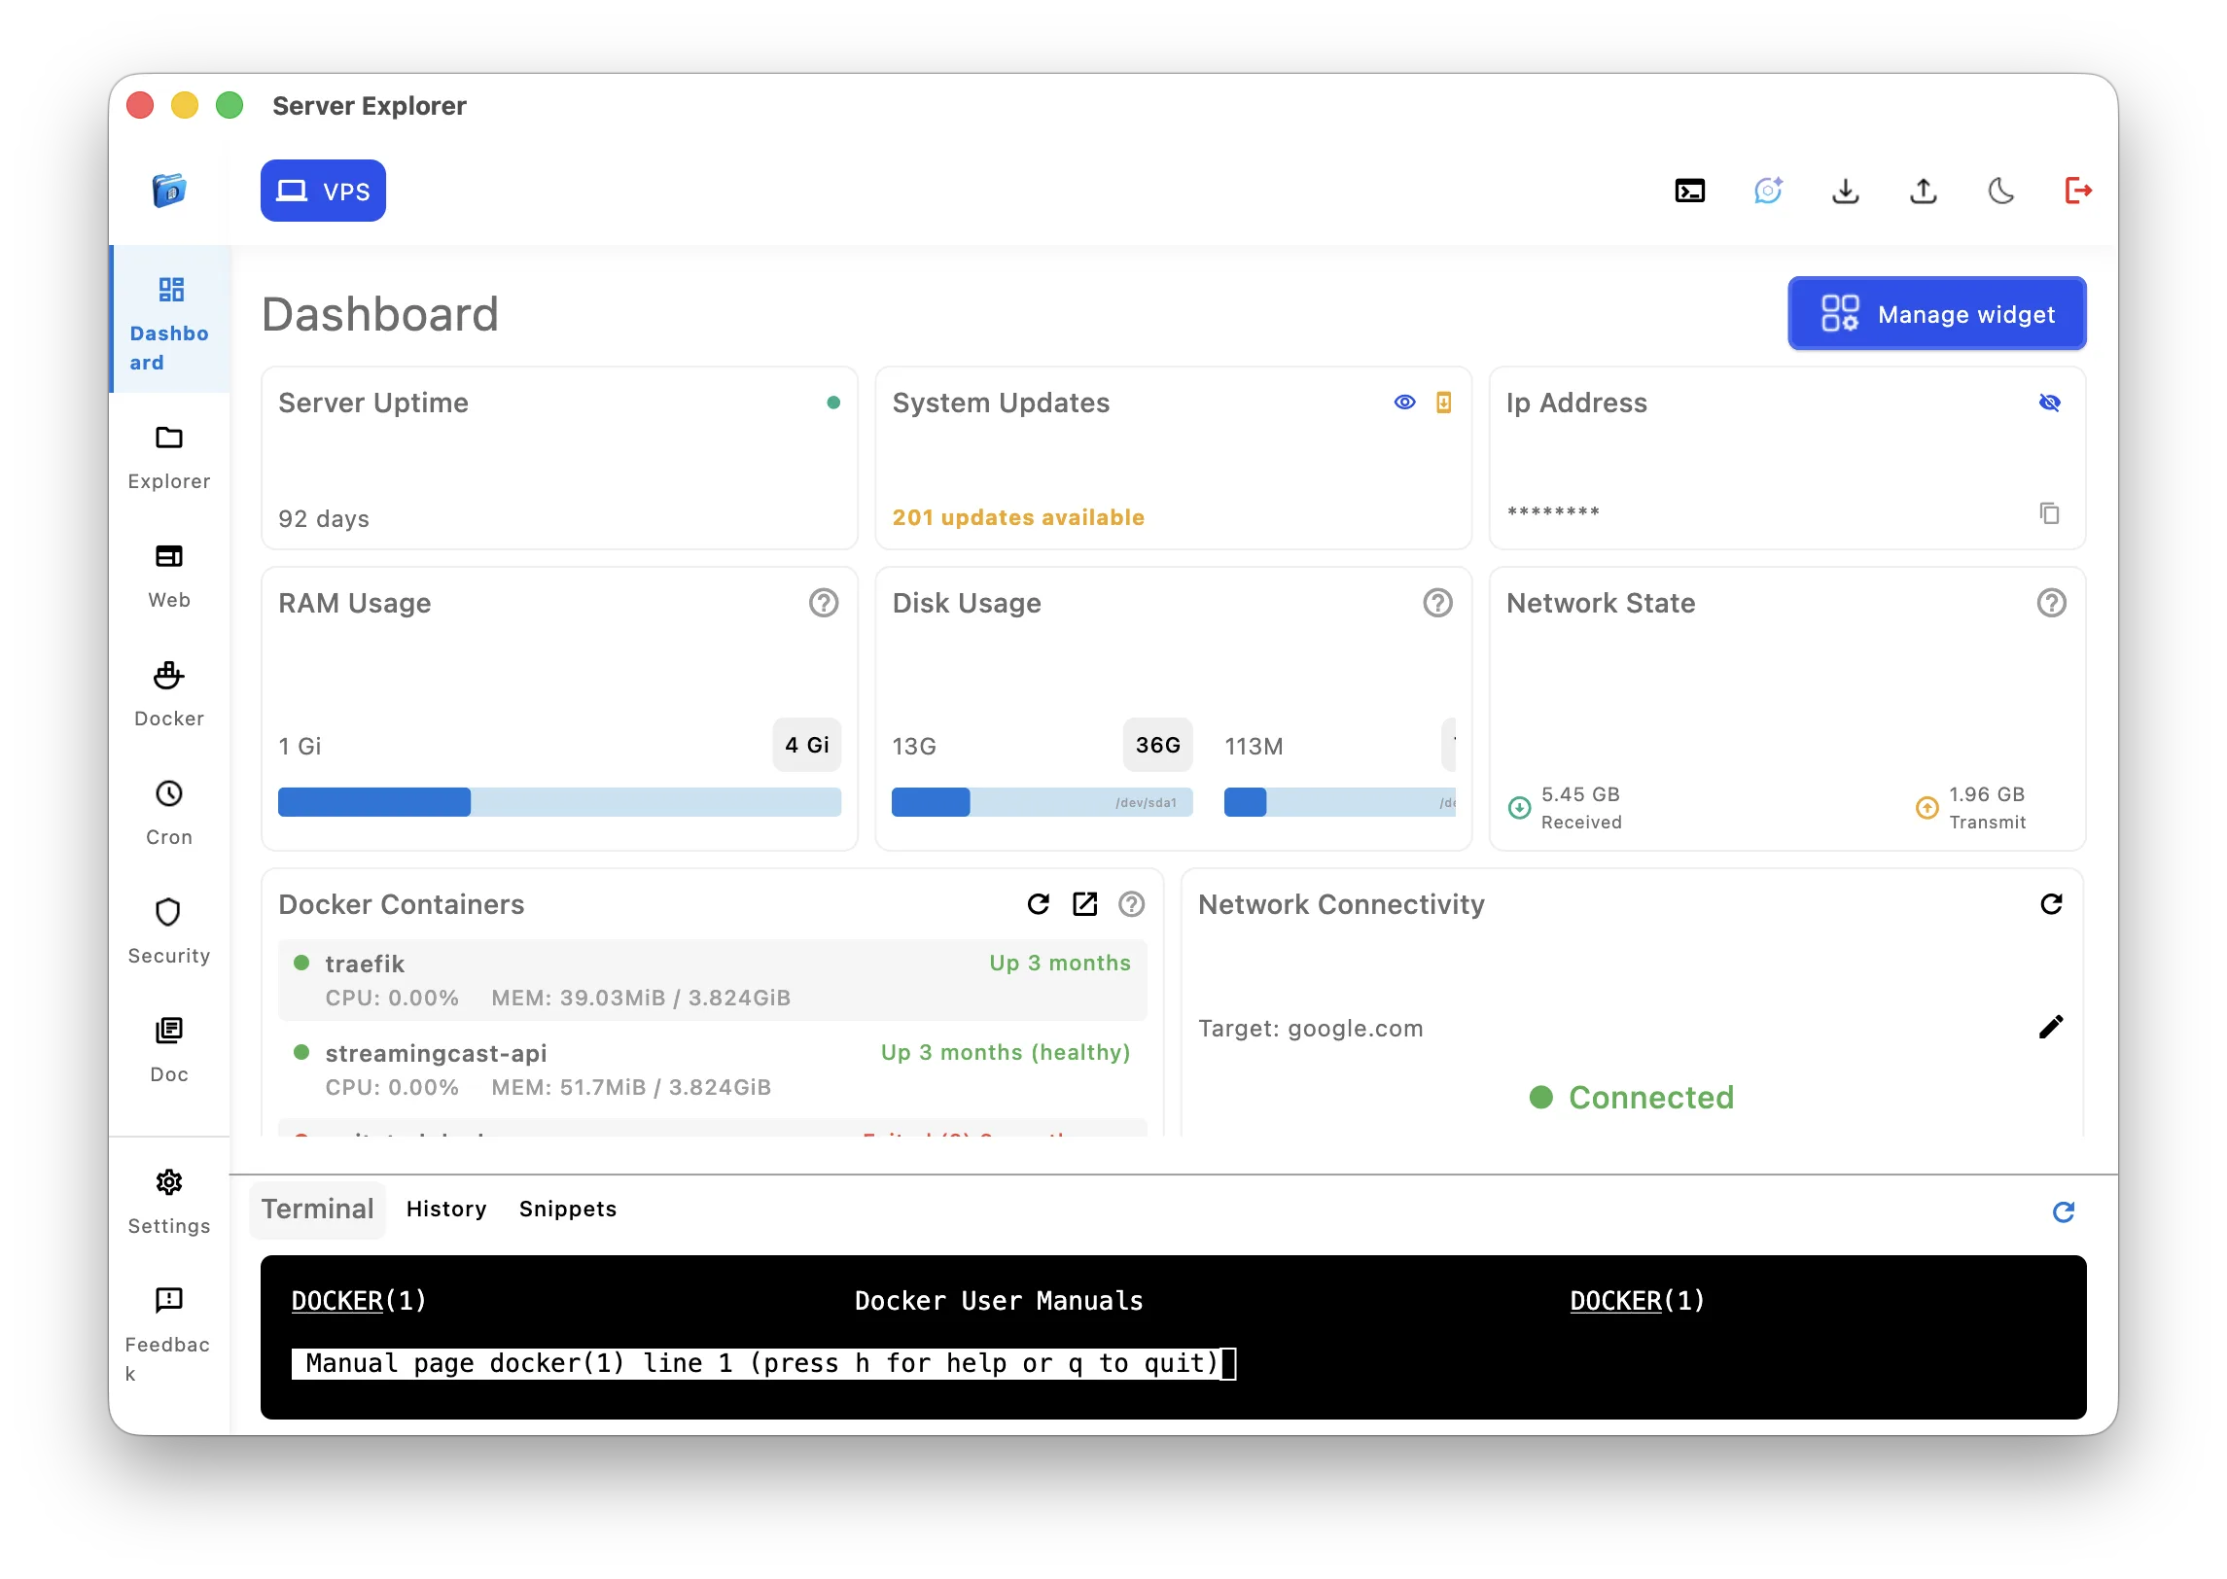The height and width of the screenshot is (1579, 2227).
Task: Click inside the black terminal pane
Action: 1173,1337
